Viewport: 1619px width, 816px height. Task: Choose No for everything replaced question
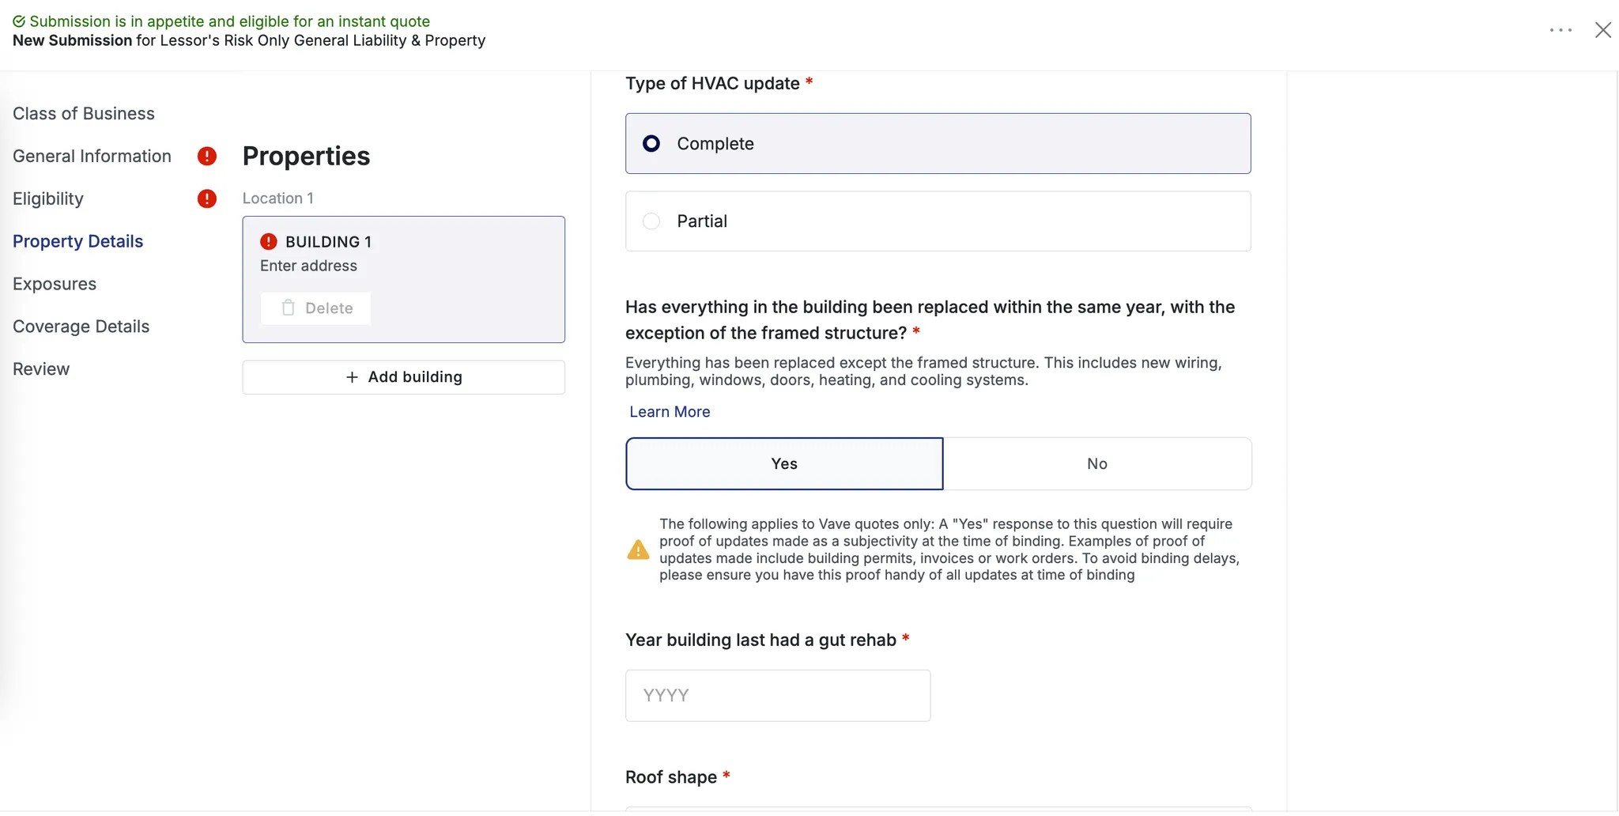1097,464
